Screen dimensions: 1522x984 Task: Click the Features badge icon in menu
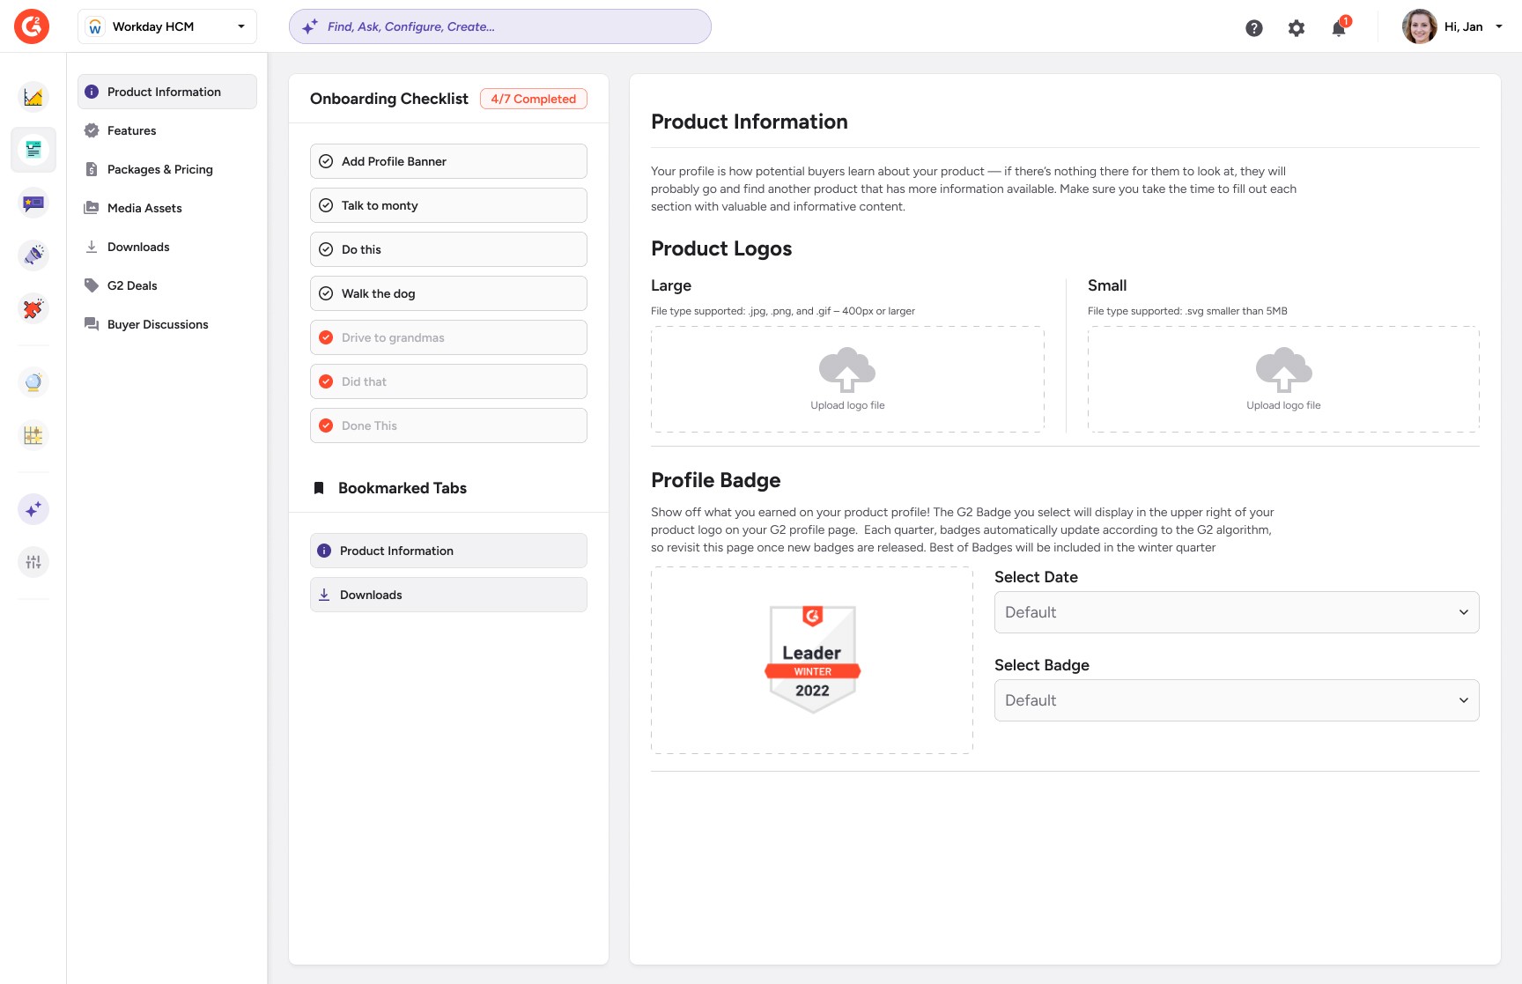pos(92,130)
